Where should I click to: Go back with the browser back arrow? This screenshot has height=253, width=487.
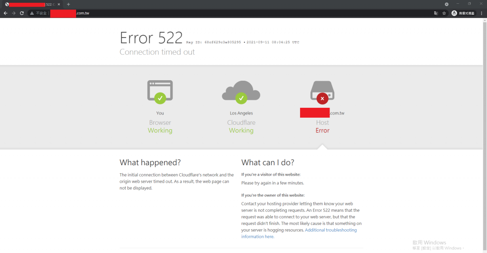(x=5, y=13)
